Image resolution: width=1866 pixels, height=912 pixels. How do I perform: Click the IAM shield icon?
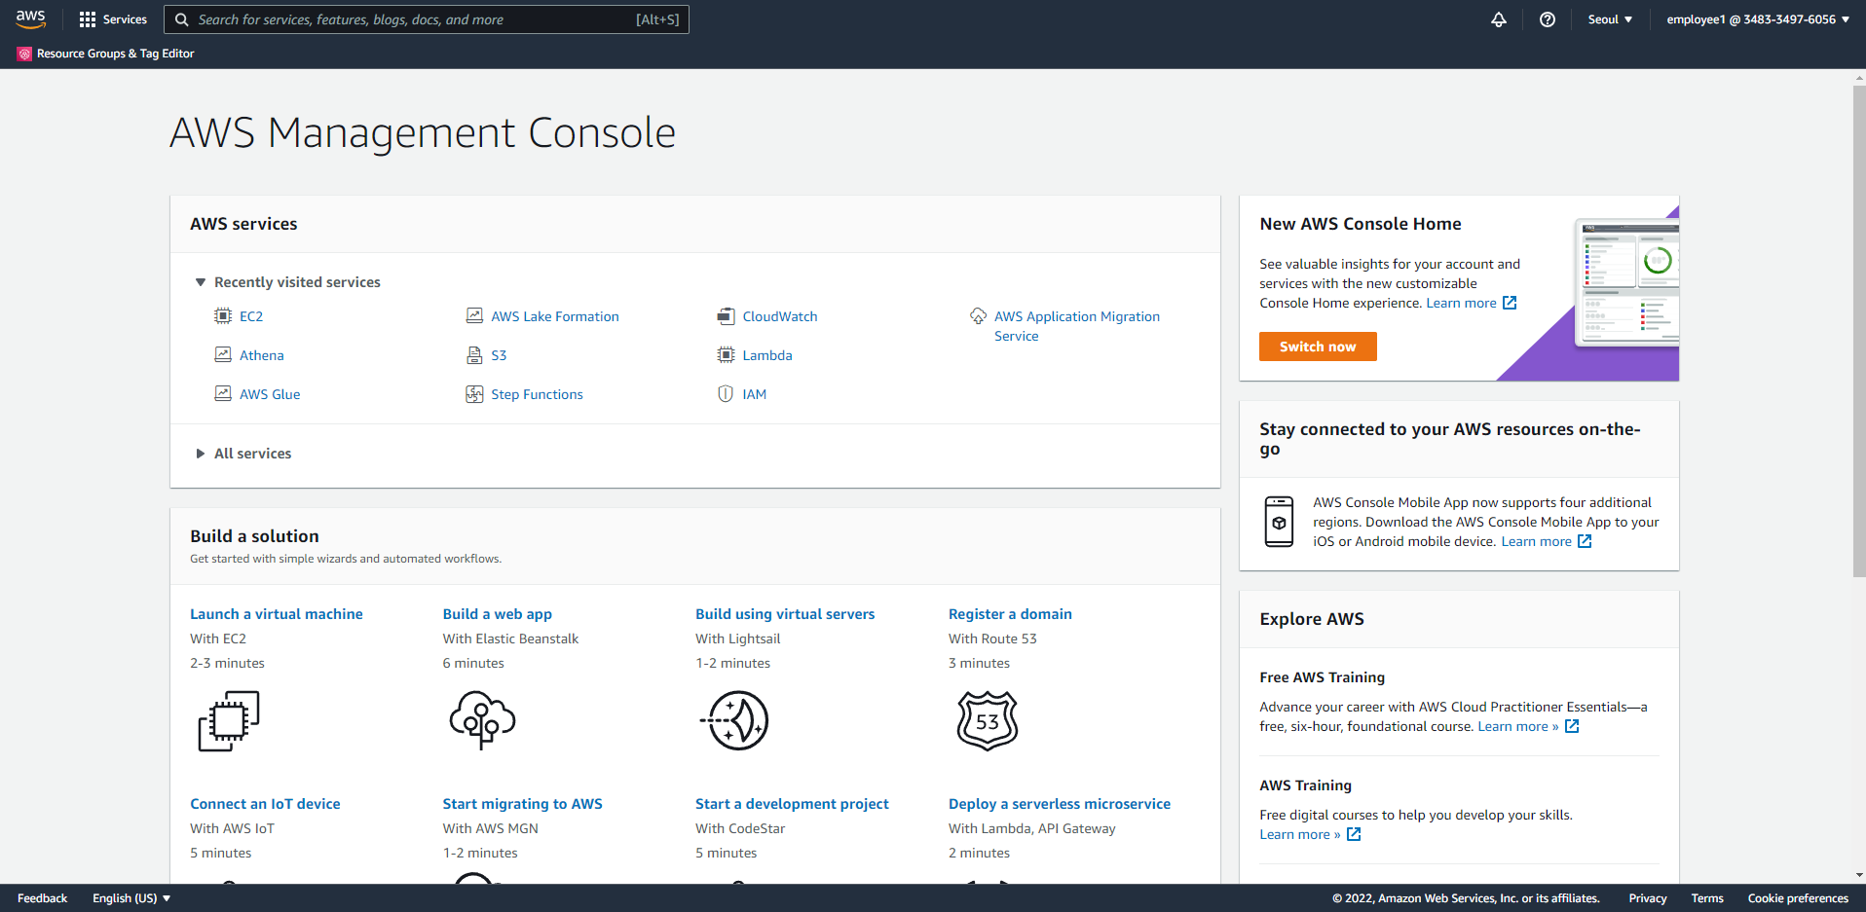[726, 393]
